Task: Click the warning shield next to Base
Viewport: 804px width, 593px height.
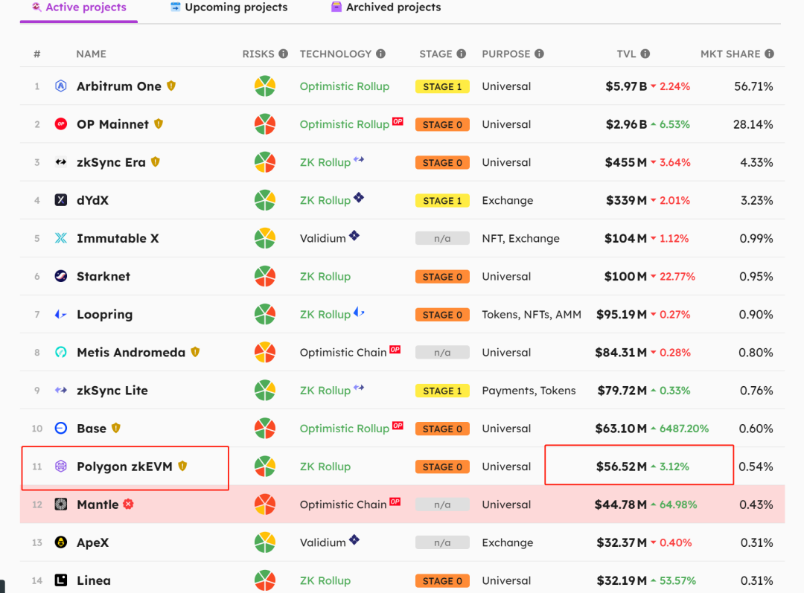Action: pos(116,428)
